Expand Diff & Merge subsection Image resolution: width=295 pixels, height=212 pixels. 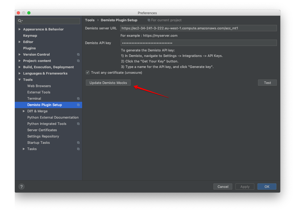point(24,111)
